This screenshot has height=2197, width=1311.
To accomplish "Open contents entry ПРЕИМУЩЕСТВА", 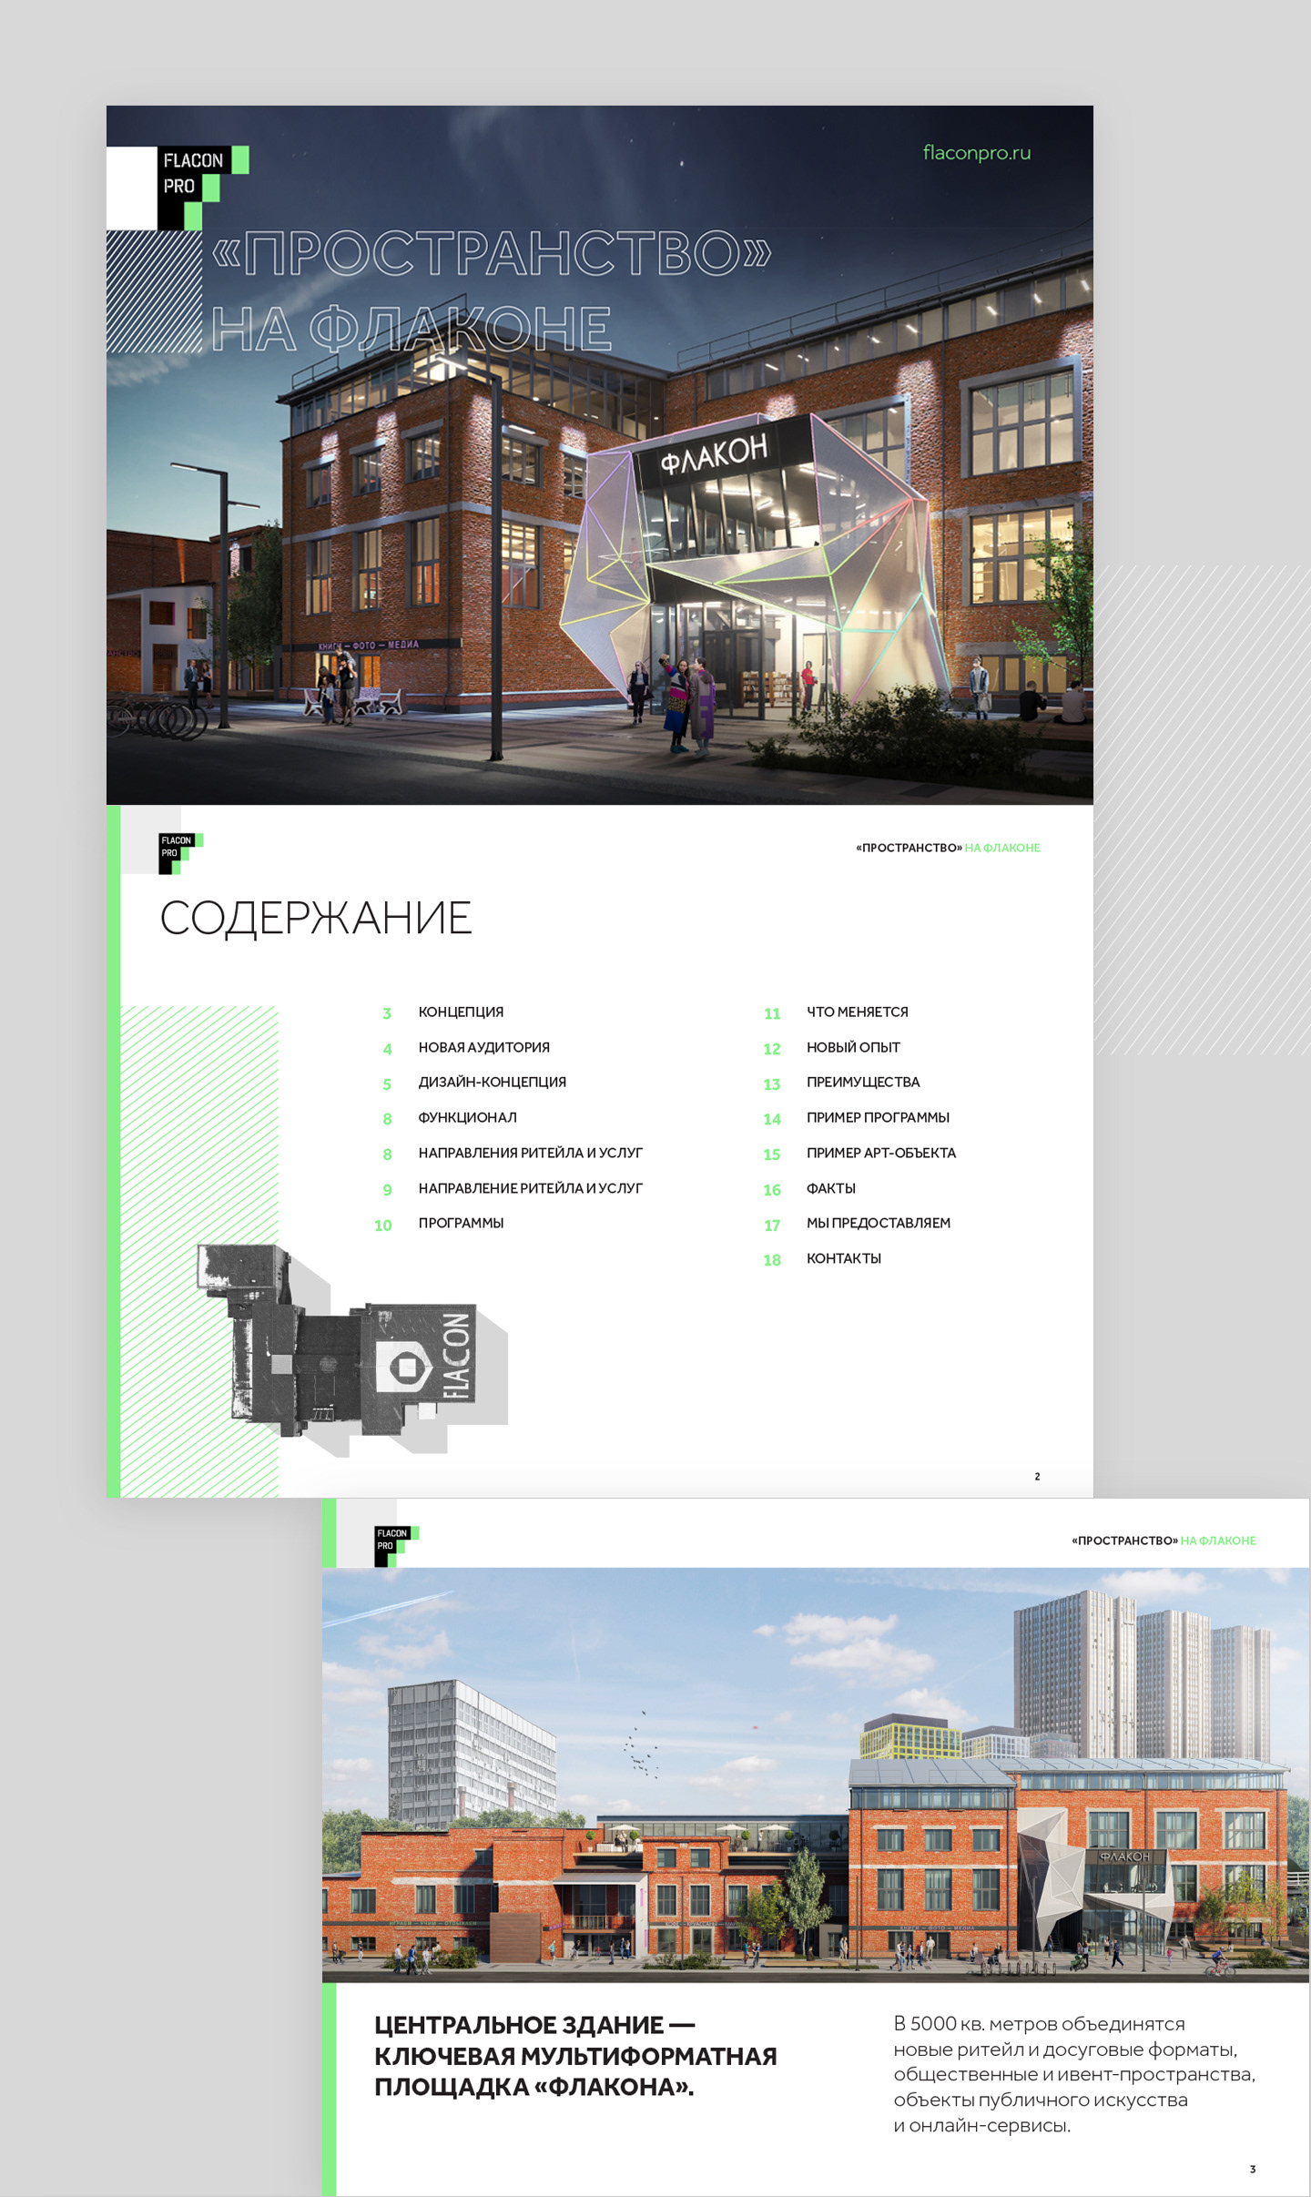I will (863, 1083).
